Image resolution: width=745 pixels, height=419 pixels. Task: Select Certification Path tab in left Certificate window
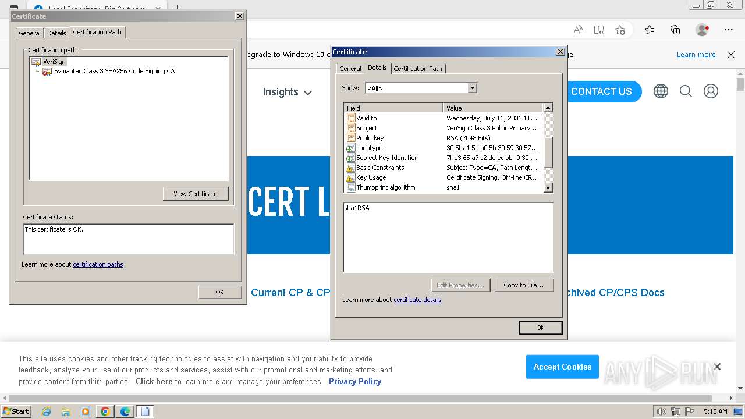97,32
